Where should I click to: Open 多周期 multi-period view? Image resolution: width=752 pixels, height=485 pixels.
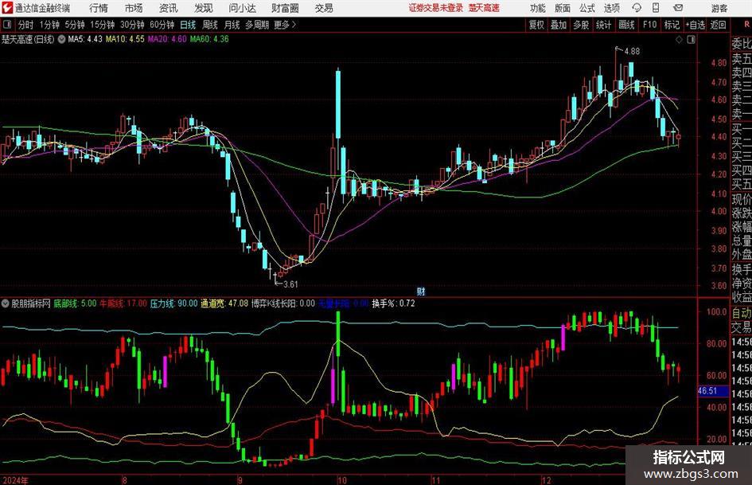257,25
